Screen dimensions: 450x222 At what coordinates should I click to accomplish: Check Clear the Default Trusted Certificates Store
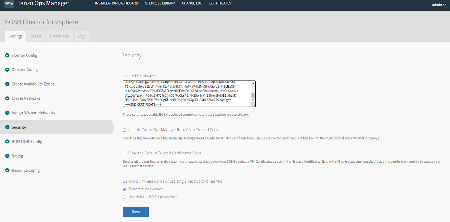coord(125,154)
